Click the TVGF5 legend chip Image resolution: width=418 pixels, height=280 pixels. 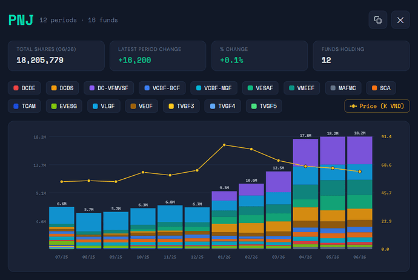coord(264,106)
